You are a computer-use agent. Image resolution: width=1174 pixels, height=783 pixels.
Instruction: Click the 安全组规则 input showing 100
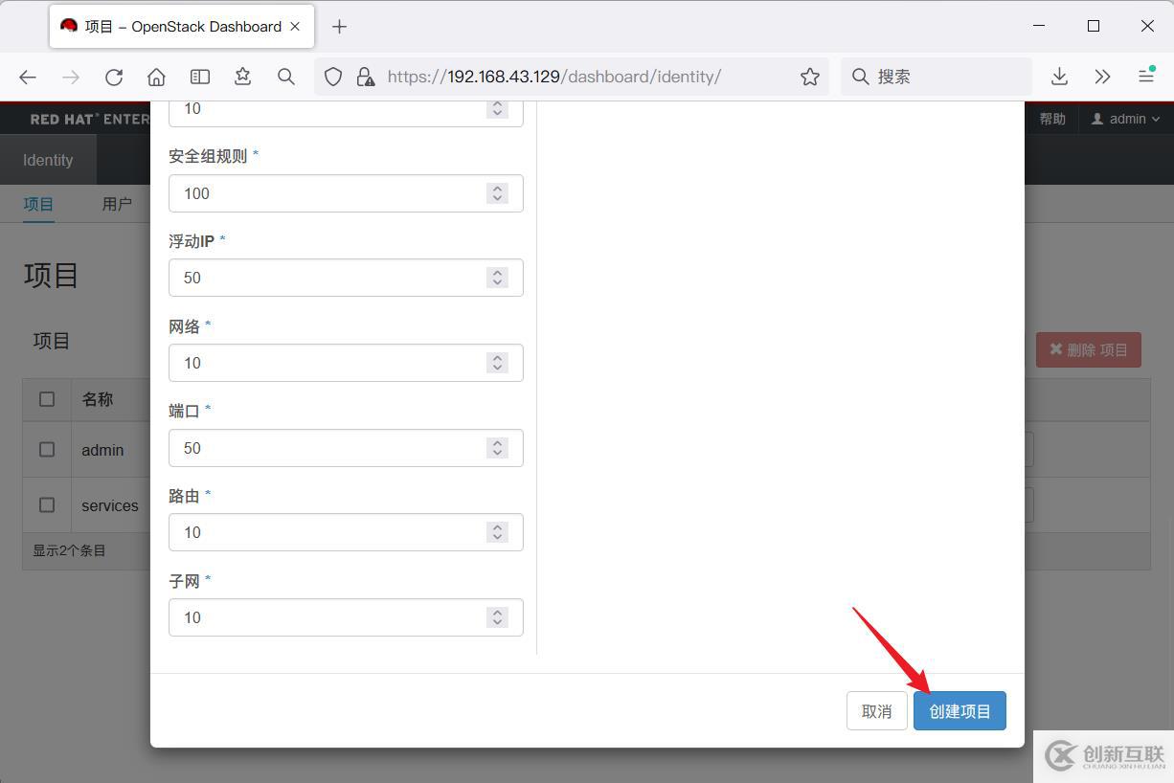click(x=346, y=193)
